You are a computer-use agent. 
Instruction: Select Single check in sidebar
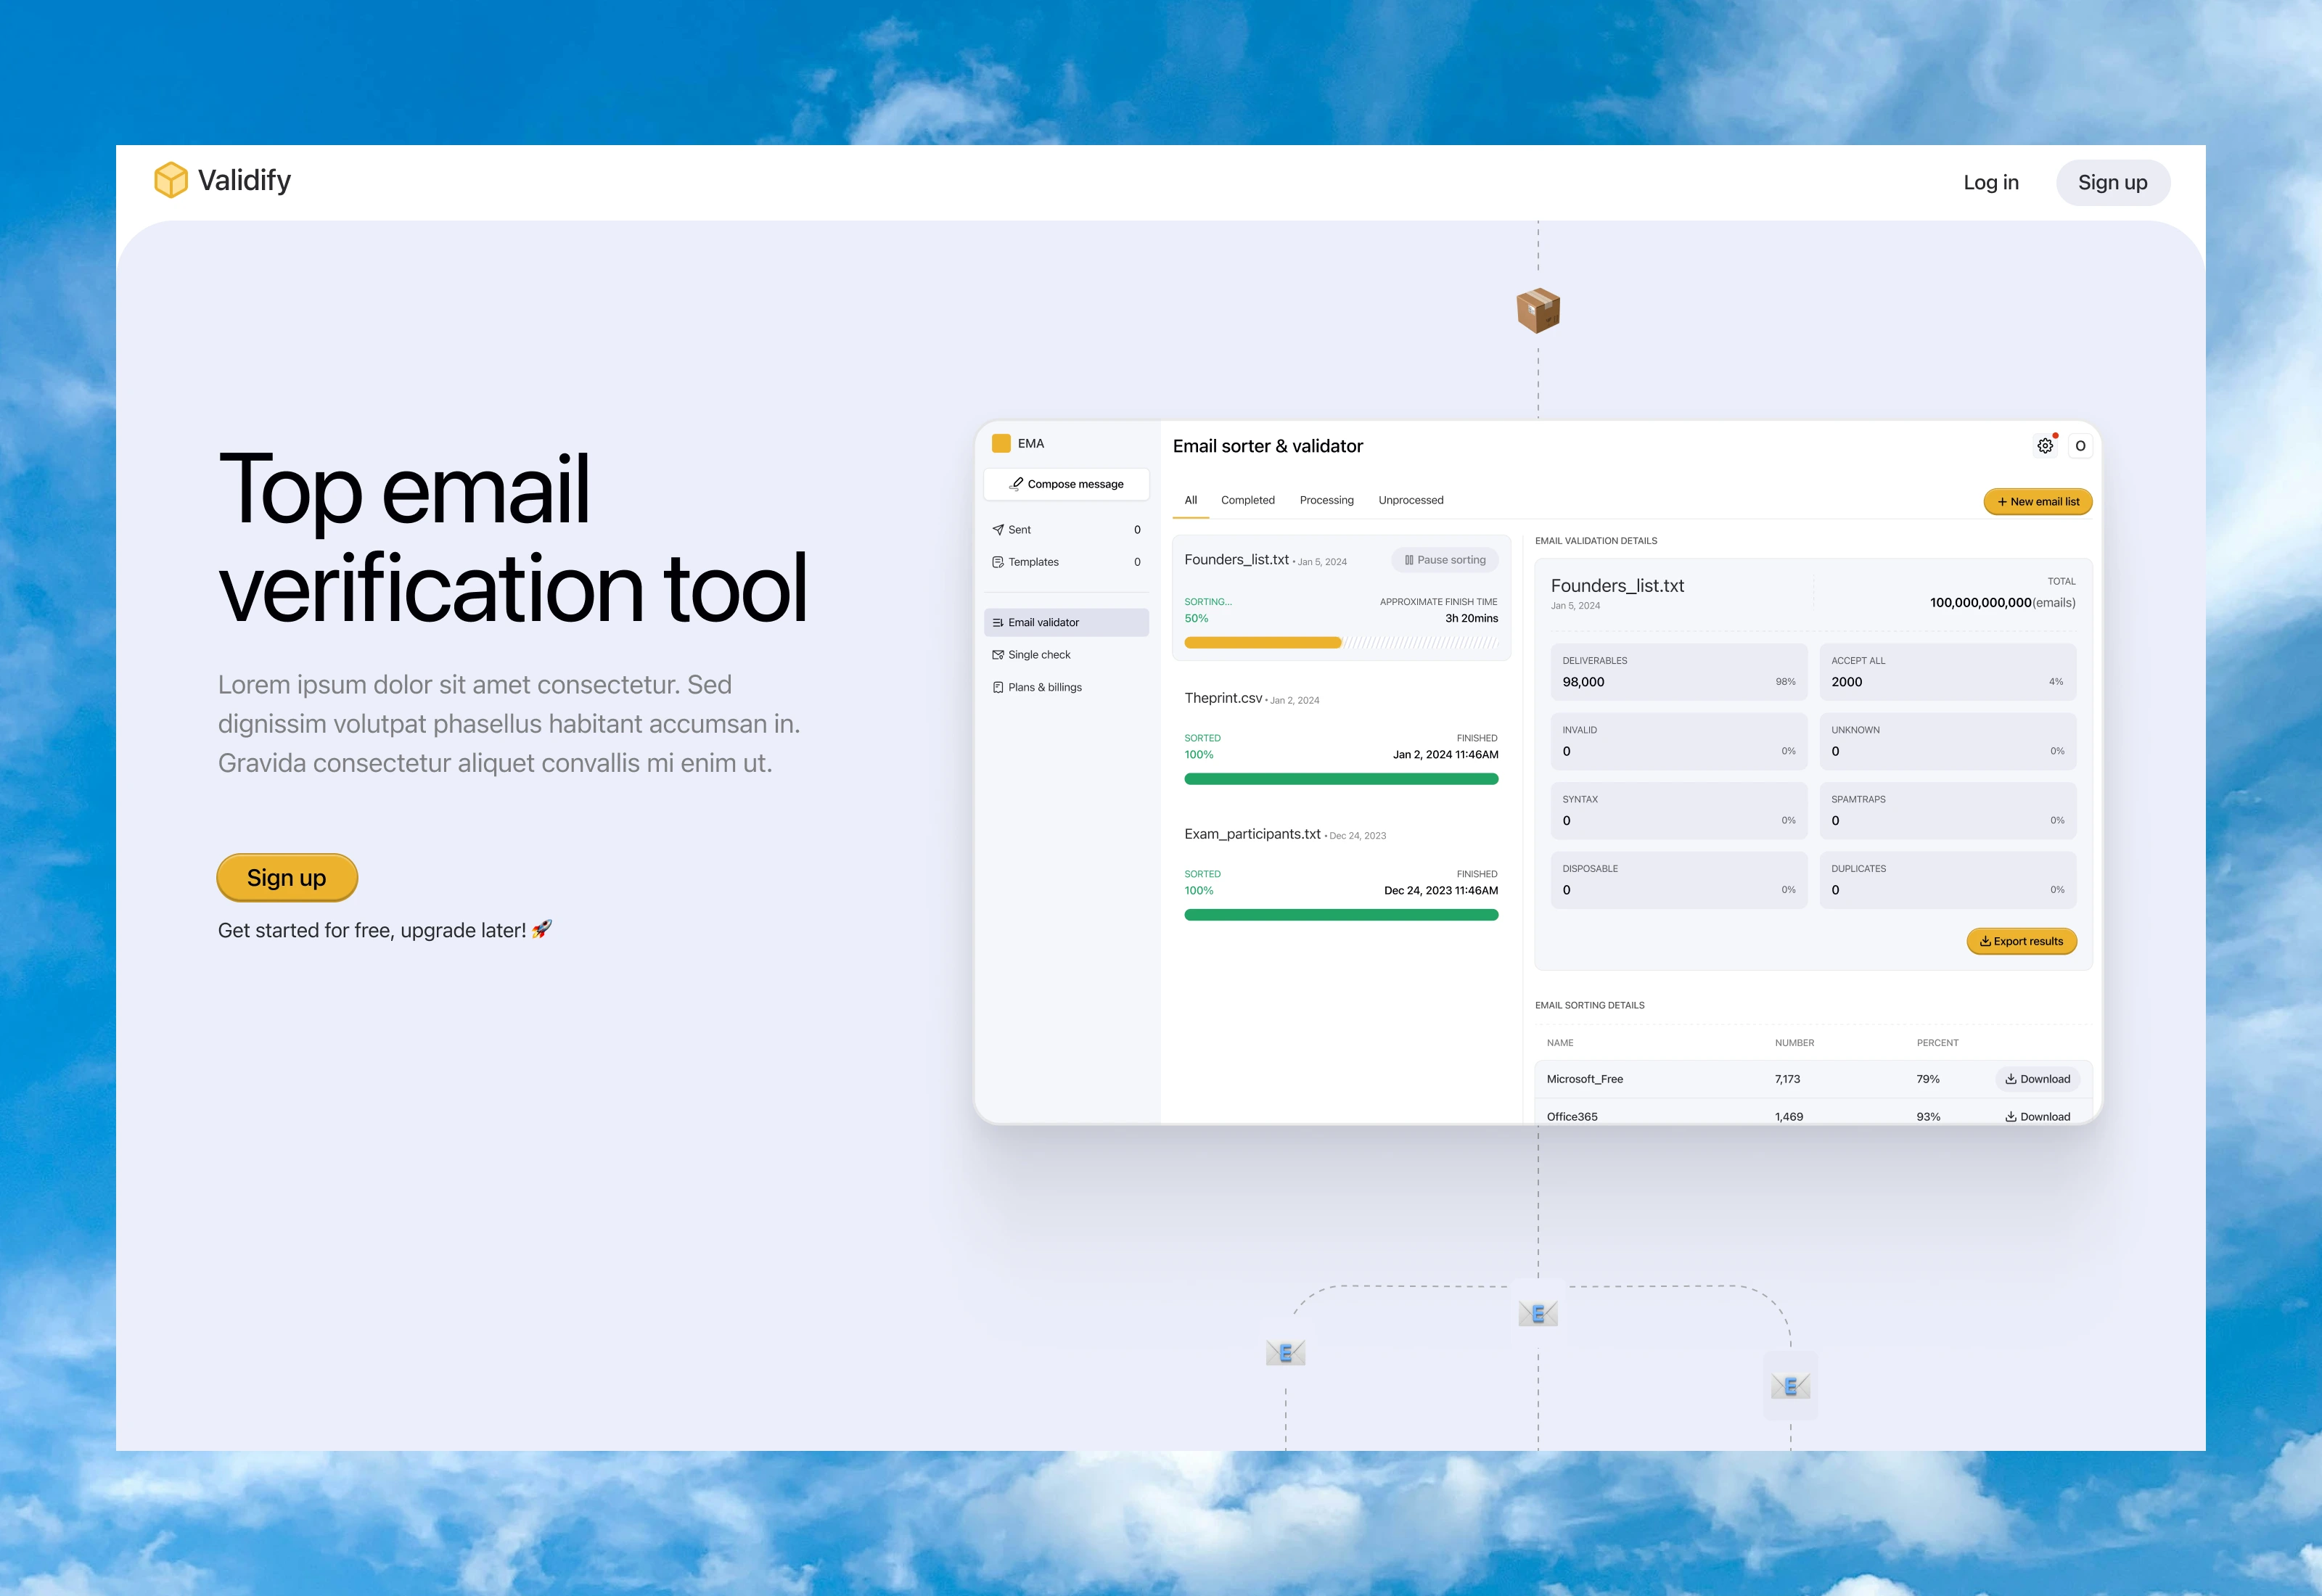click(1038, 655)
